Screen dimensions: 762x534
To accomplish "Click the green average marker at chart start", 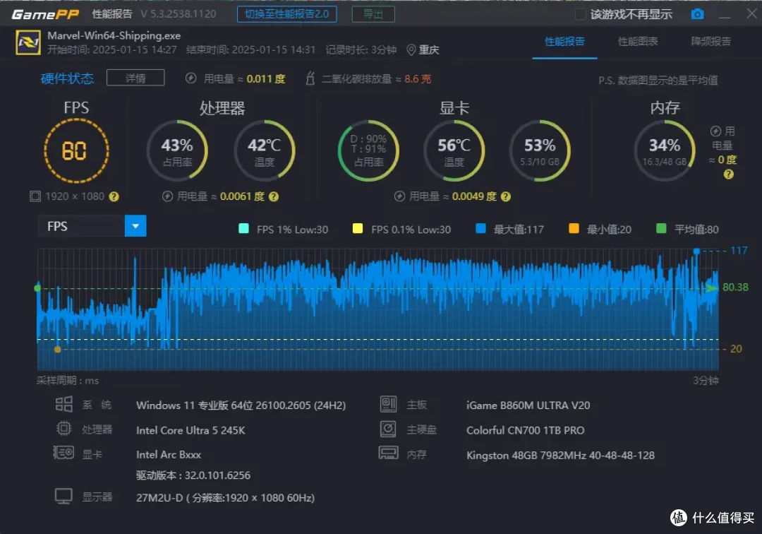I will point(37,288).
